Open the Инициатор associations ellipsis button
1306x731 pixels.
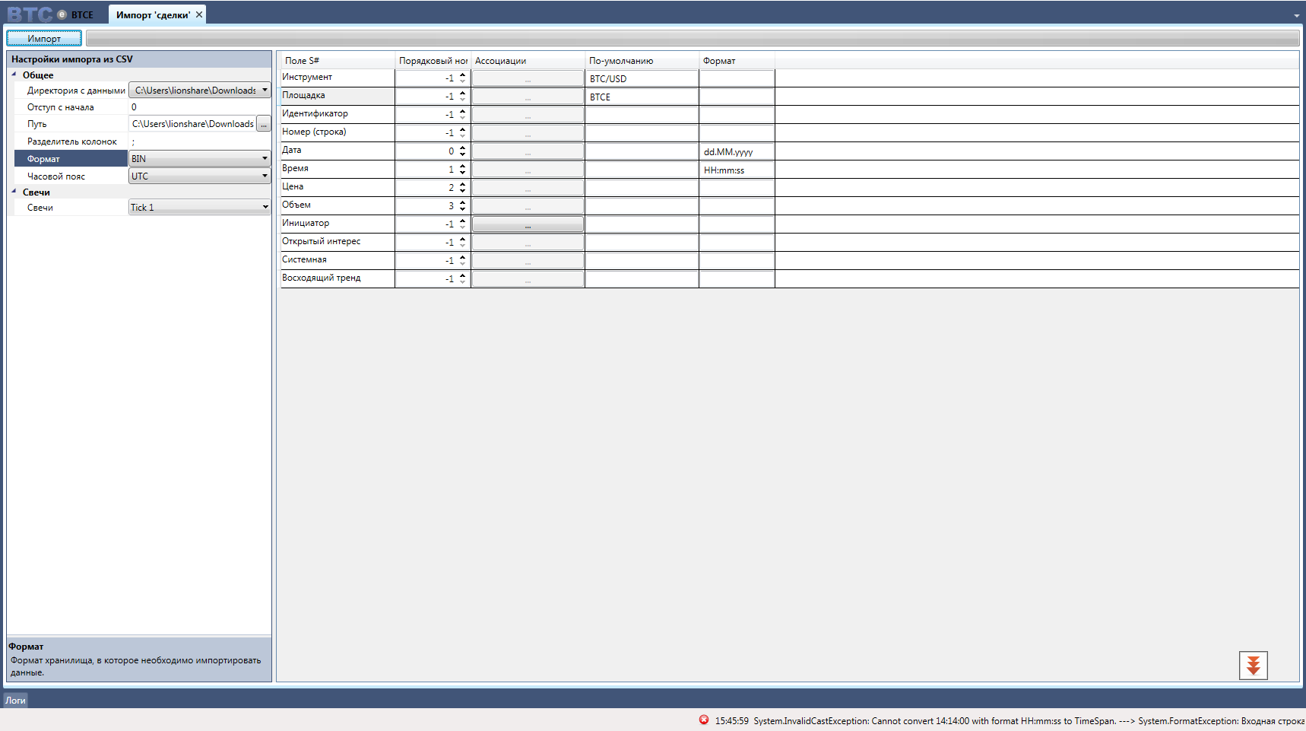pos(528,224)
